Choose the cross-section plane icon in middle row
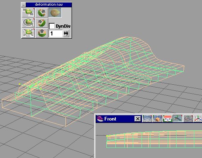The height and width of the screenshot is (158, 202). click(x=42, y=23)
